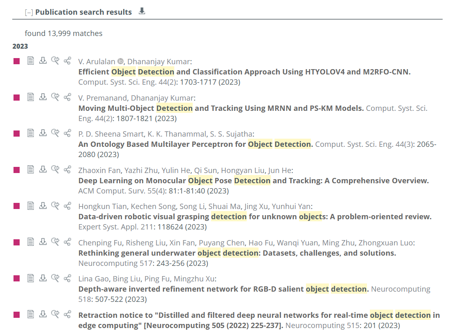Ask others about Monocular Object Pose paper
The width and height of the screenshot is (468, 335).
coord(55,169)
